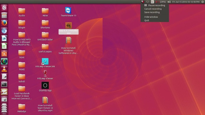Choose Cancel recording from the menu

pyautogui.click(x=153, y=9)
